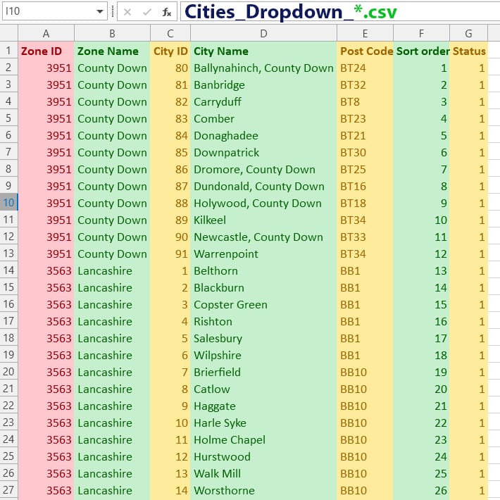The width and height of the screenshot is (500, 500).
Task: Select column E header
Action: pos(365,33)
